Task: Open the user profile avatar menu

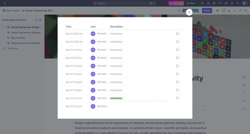Action: pyautogui.click(x=245, y=3)
